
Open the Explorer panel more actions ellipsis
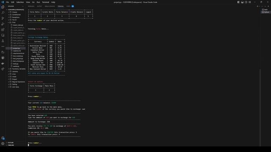click(22, 6)
